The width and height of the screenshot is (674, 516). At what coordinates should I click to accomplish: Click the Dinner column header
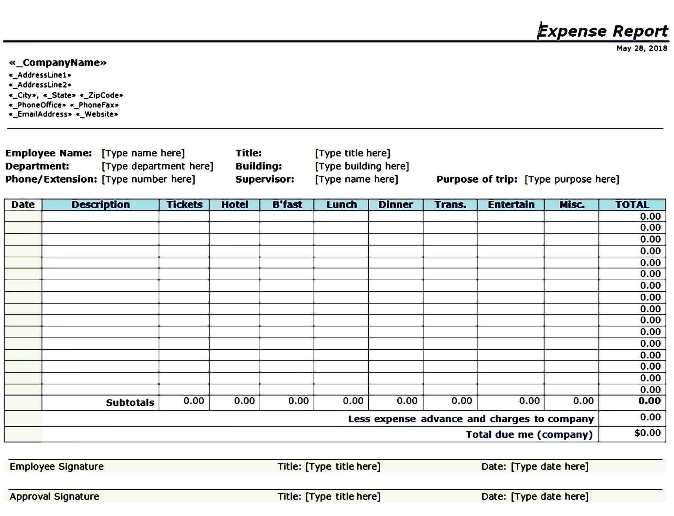click(396, 205)
